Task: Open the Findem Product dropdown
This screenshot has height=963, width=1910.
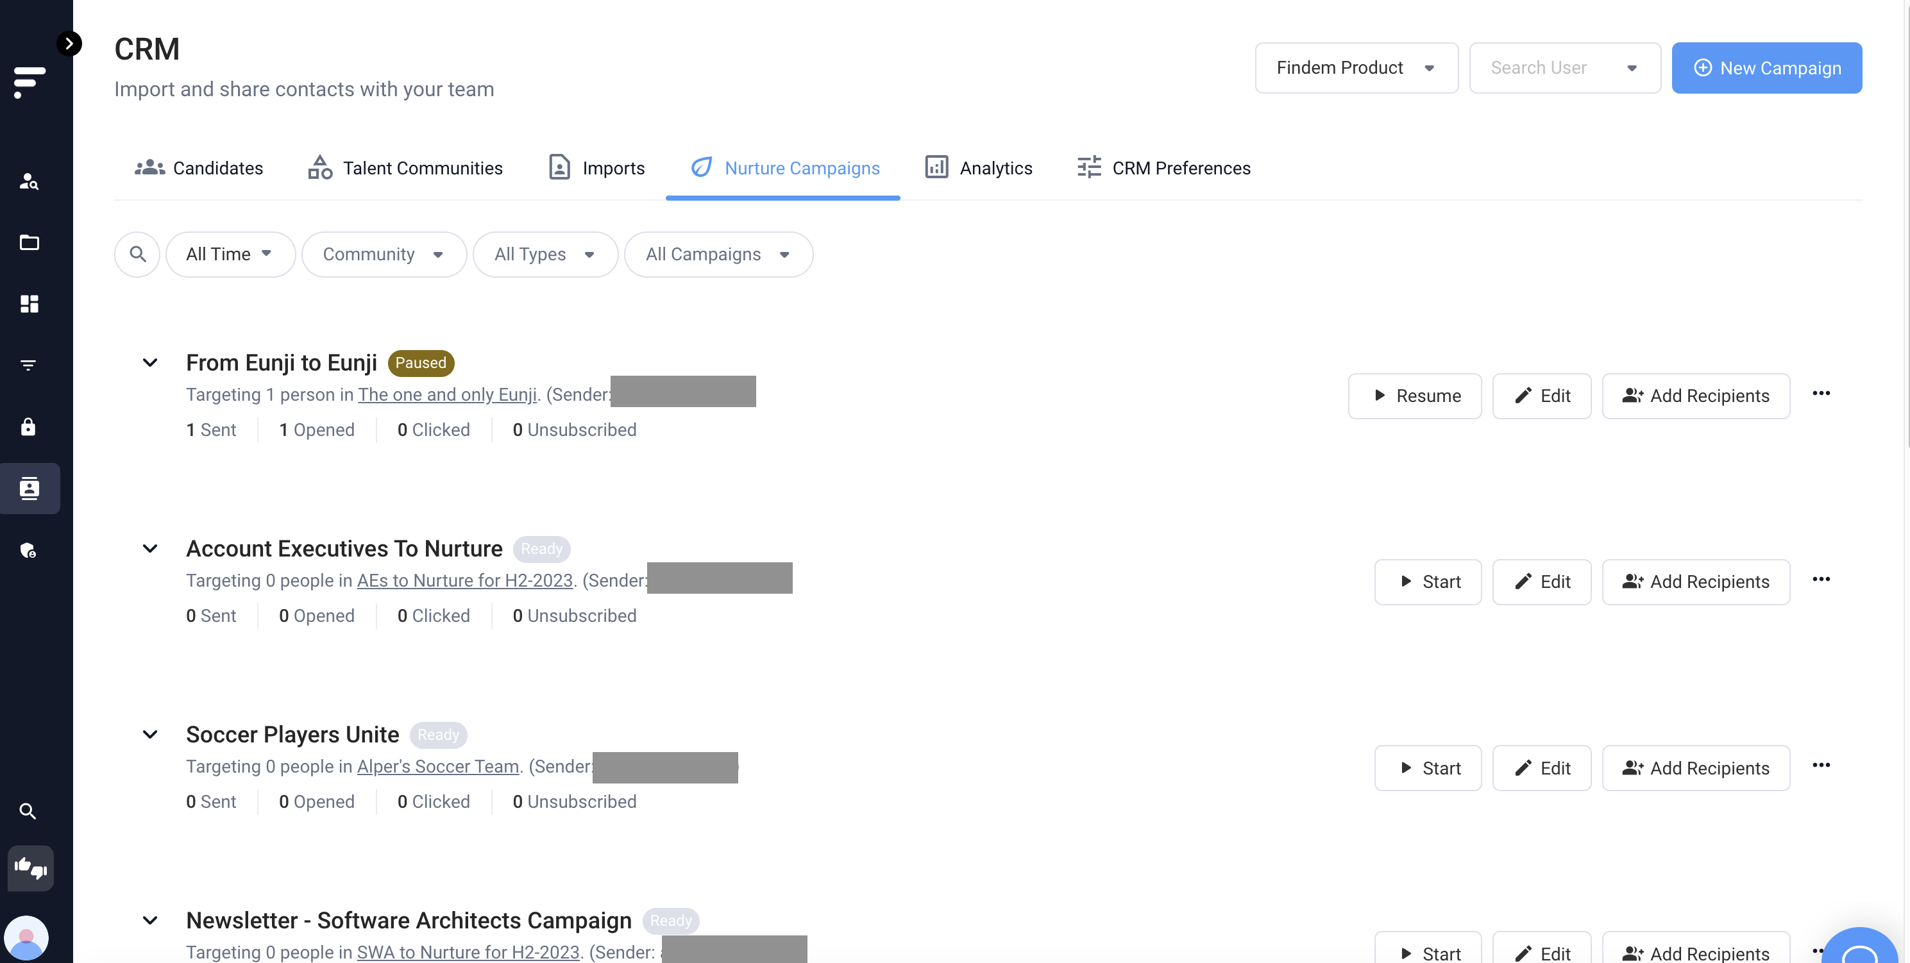Action: coord(1357,68)
